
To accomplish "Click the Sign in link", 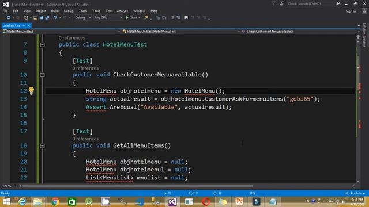I will point(351,11).
